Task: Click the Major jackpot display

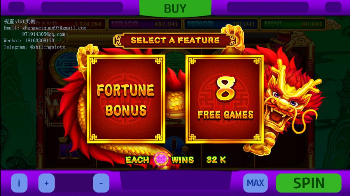Action: click(145, 24)
